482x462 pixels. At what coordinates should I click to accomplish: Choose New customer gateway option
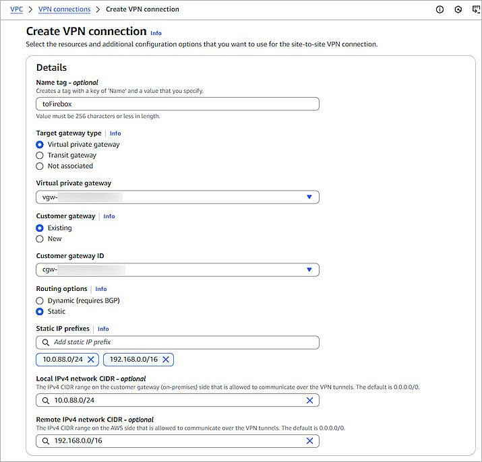[x=40, y=238]
